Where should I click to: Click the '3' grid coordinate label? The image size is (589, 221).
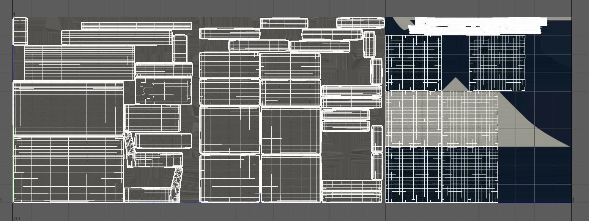point(573,200)
